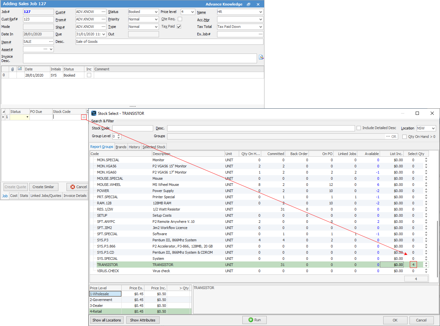Viewport: 440px width, 326px height.
Task: Open the Invoice Desc. editor icon
Action: [x=261, y=57]
